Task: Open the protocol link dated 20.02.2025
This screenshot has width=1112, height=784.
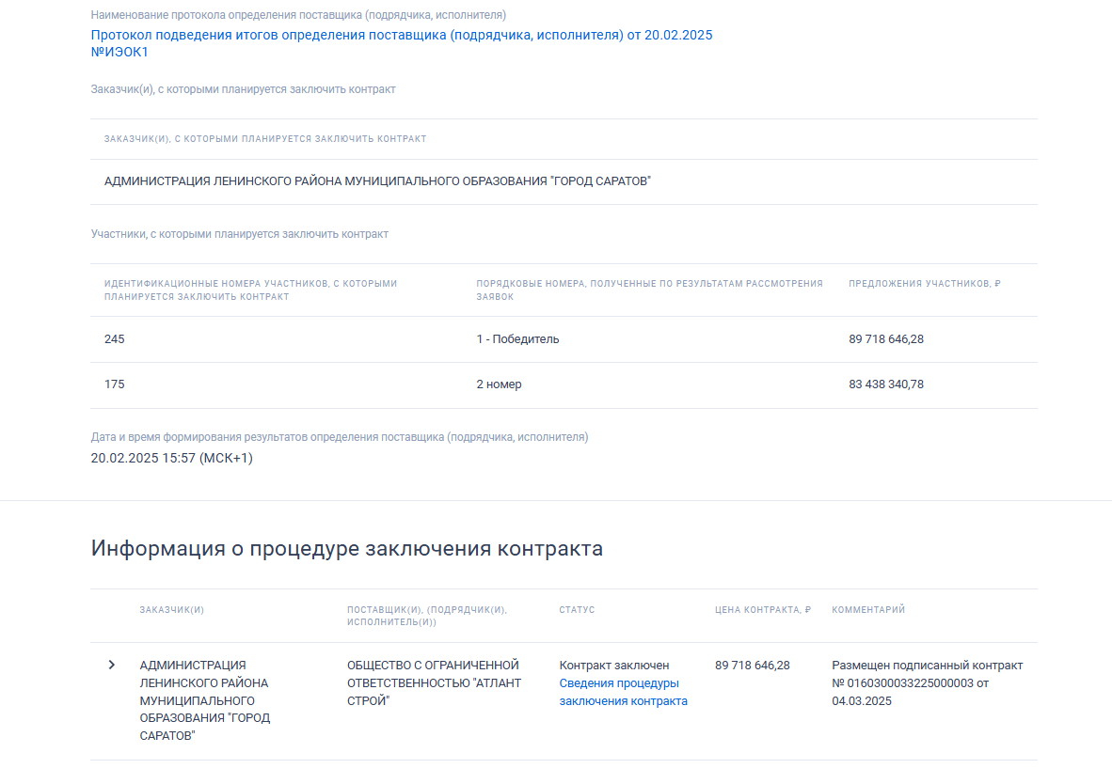Action: 401,35
